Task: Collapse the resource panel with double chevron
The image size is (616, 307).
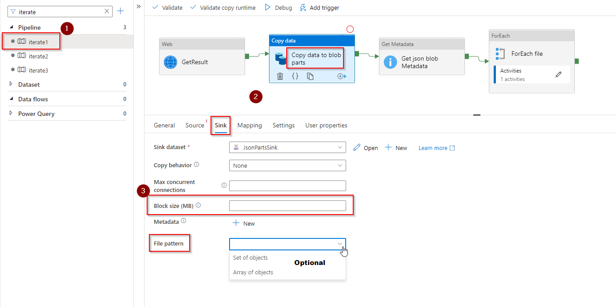Action: (139, 7)
